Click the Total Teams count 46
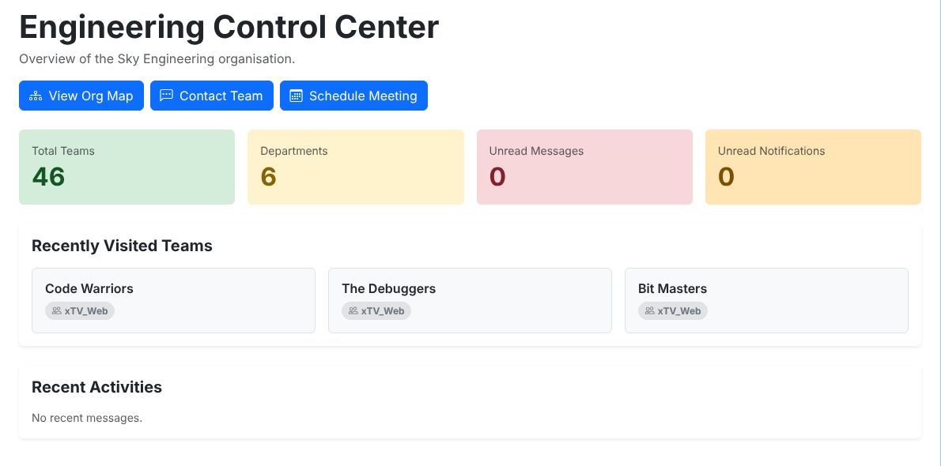 (48, 176)
